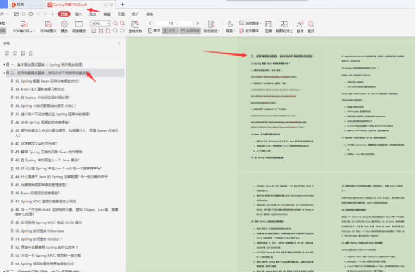This screenshot has height=273, width=417.
Task: Click the page number field showing 19/51
Action: (174, 23)
